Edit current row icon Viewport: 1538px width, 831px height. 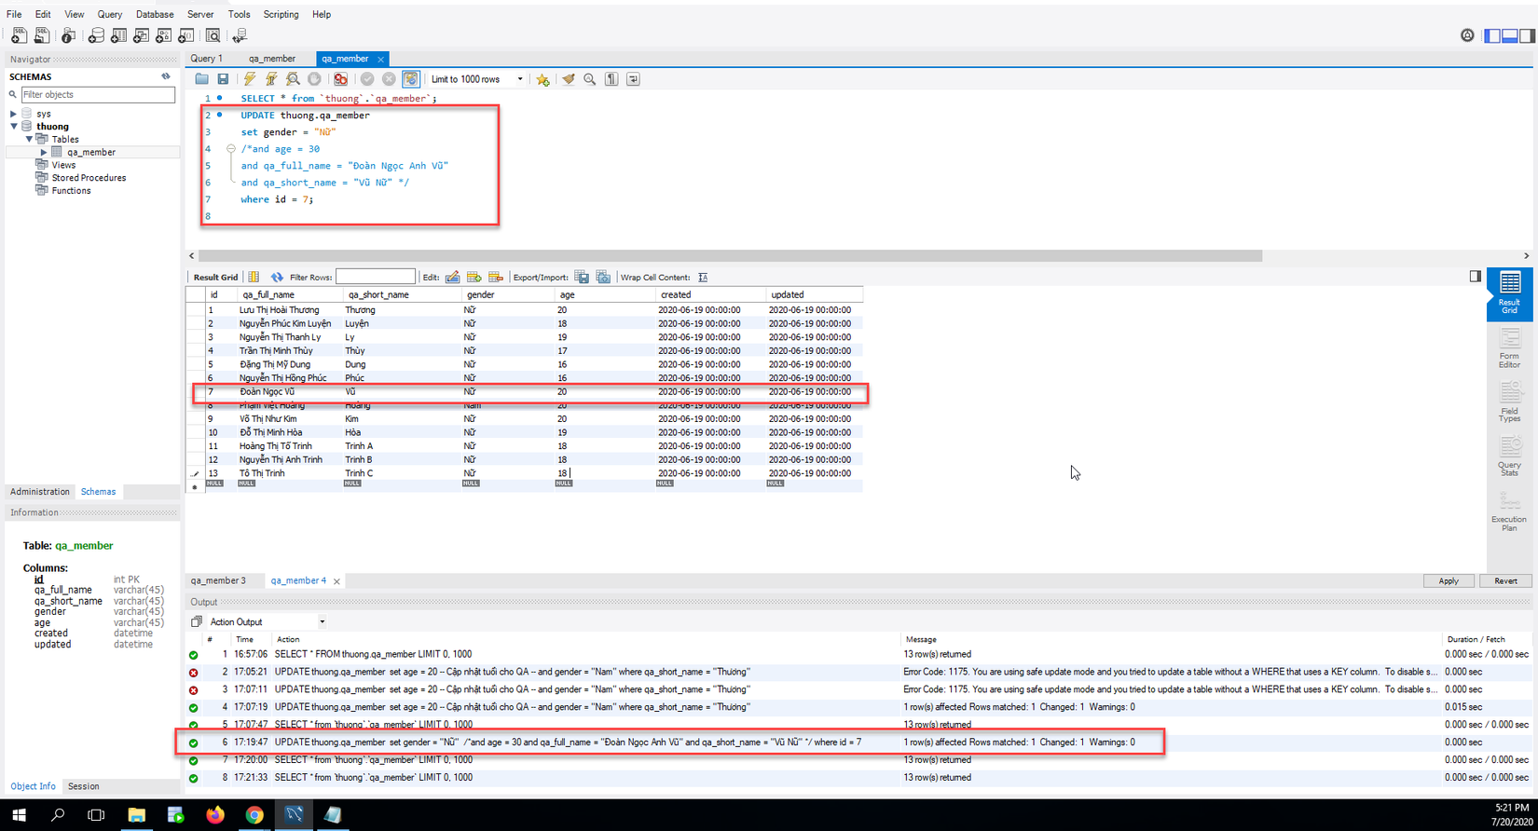(x=452, y=277)
